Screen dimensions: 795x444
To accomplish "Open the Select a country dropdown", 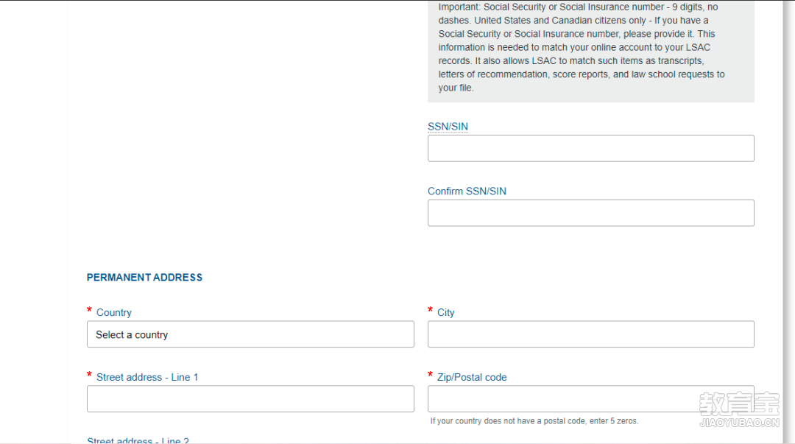I will 250,334.
